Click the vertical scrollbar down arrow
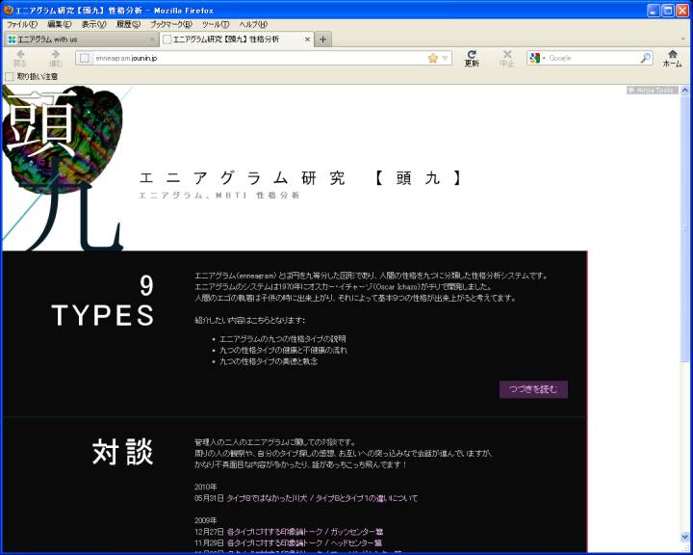This screenshot has width=693, height=555. pyautogui.click(x=686, y=547)
